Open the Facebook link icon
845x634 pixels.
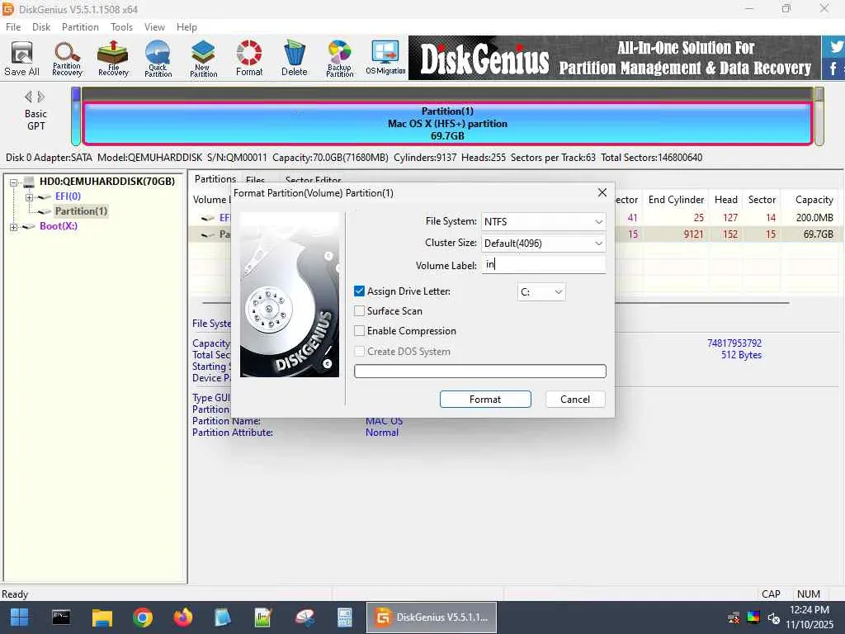(834, 69)
